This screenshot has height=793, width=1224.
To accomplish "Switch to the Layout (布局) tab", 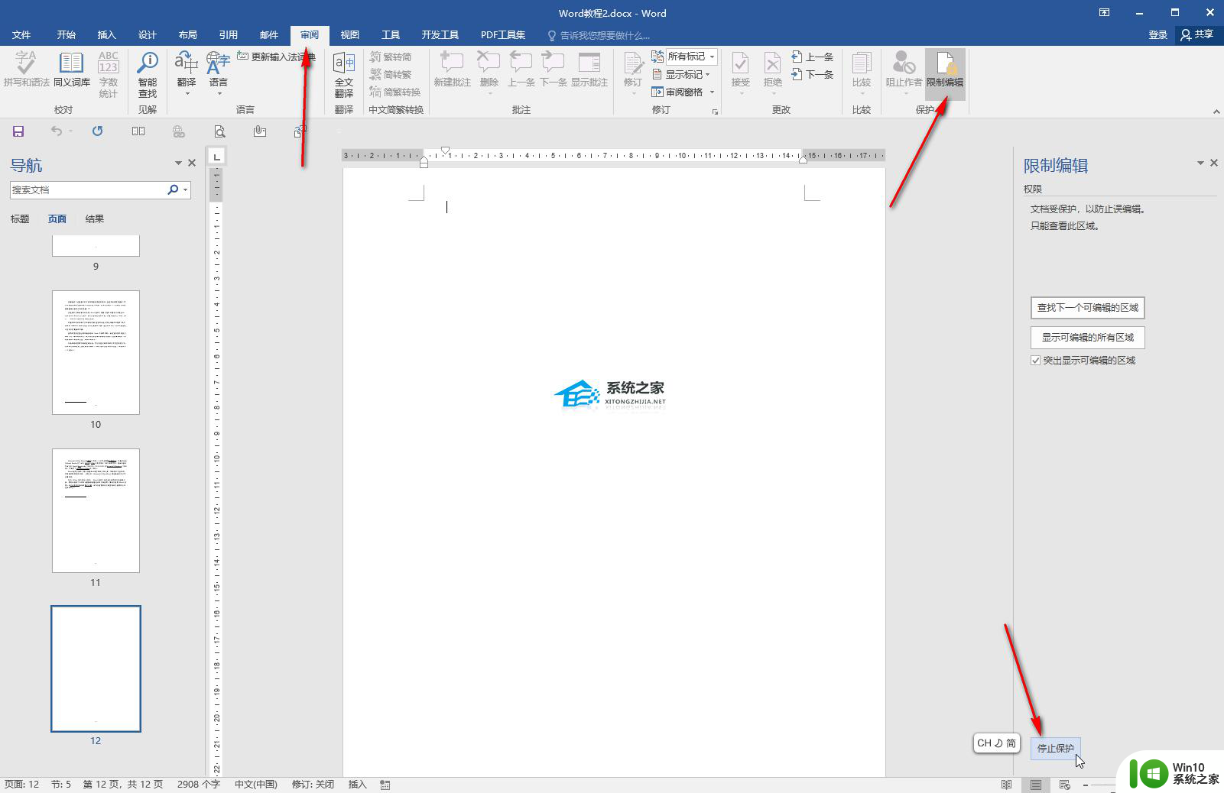I will tap(188, 35).
